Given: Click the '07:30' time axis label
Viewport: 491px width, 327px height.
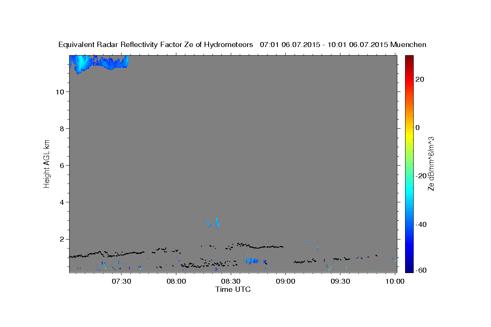Looking at the screenshot, I should pyautogui.click(x=122, y=281).
